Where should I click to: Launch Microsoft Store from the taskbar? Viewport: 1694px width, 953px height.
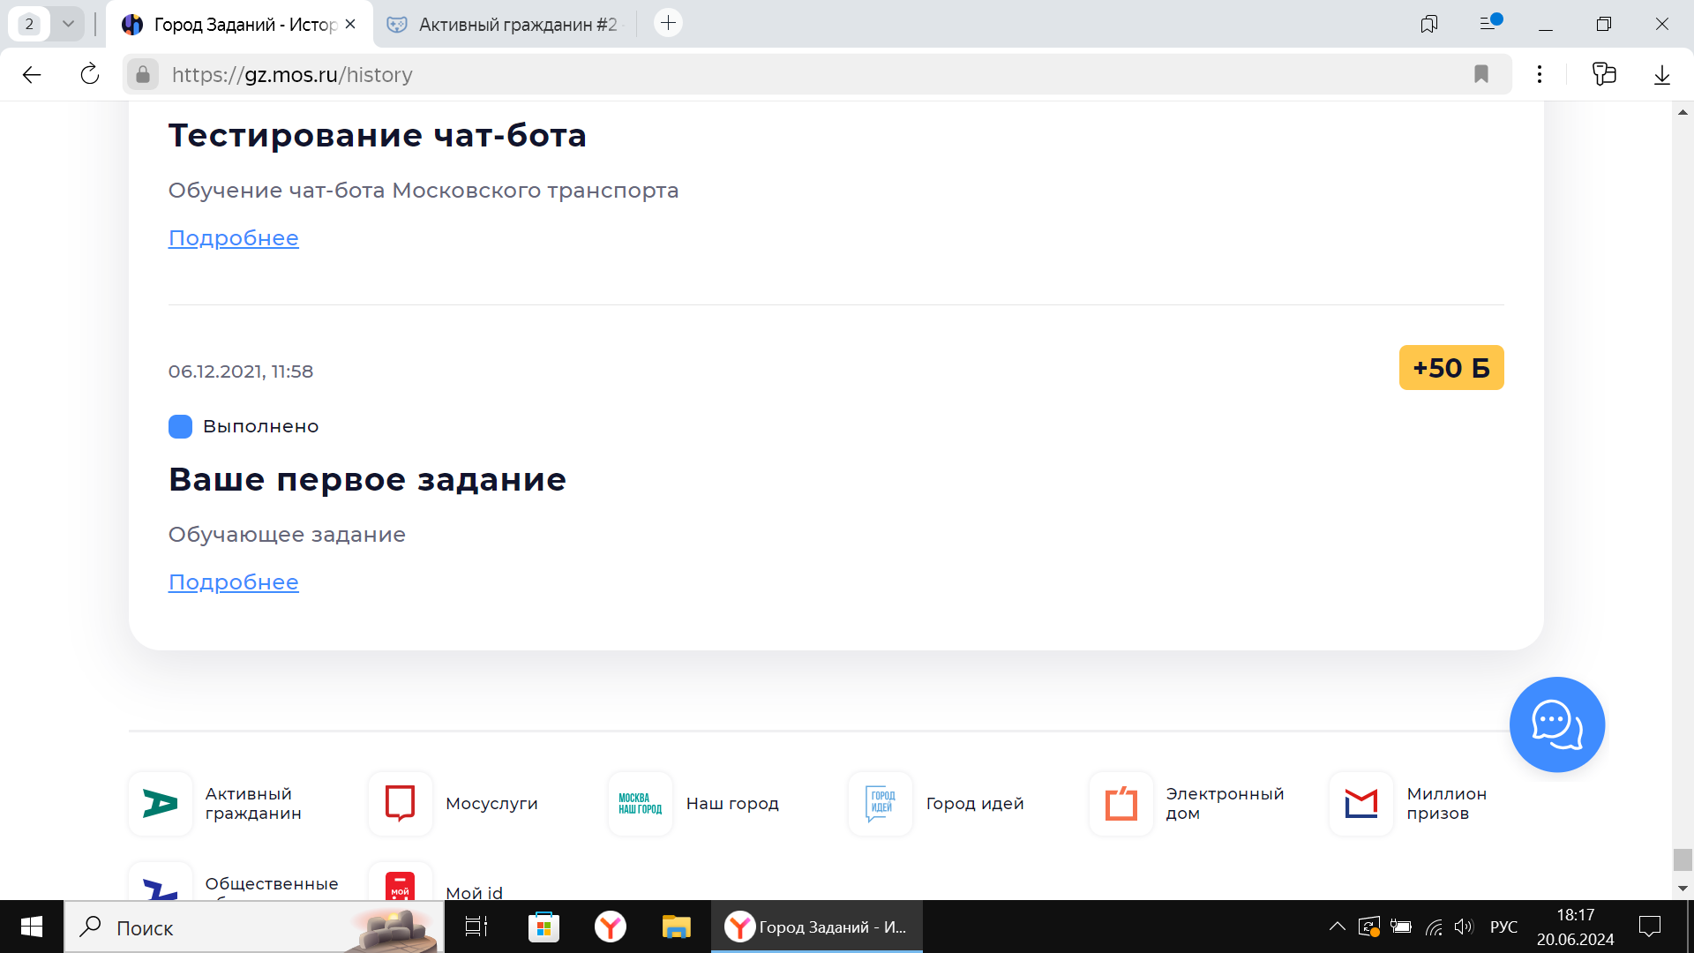pos(543,927)
